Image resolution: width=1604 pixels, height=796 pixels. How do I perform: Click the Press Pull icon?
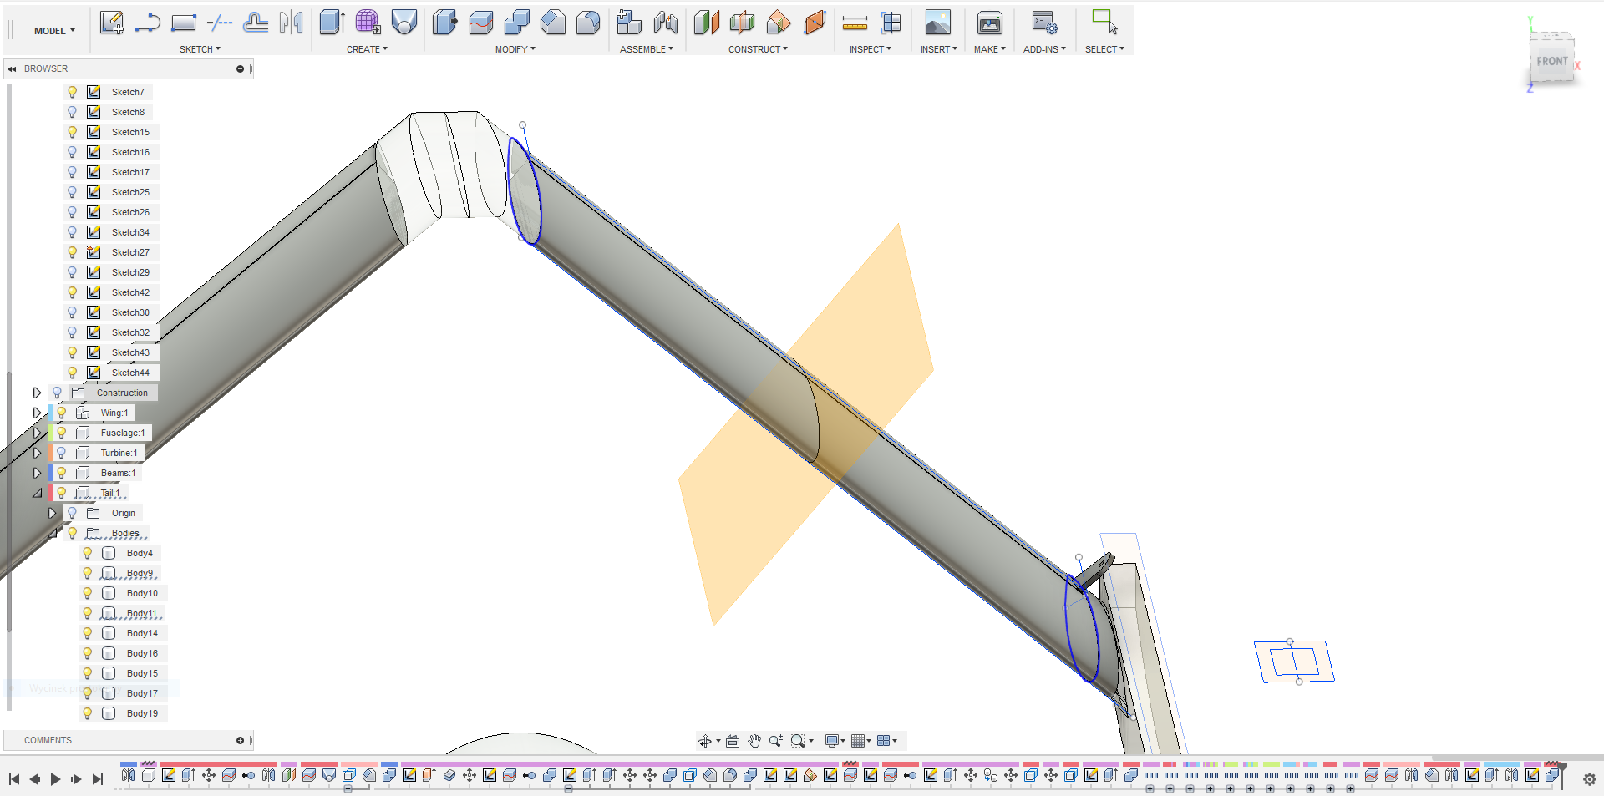(444, 23)
